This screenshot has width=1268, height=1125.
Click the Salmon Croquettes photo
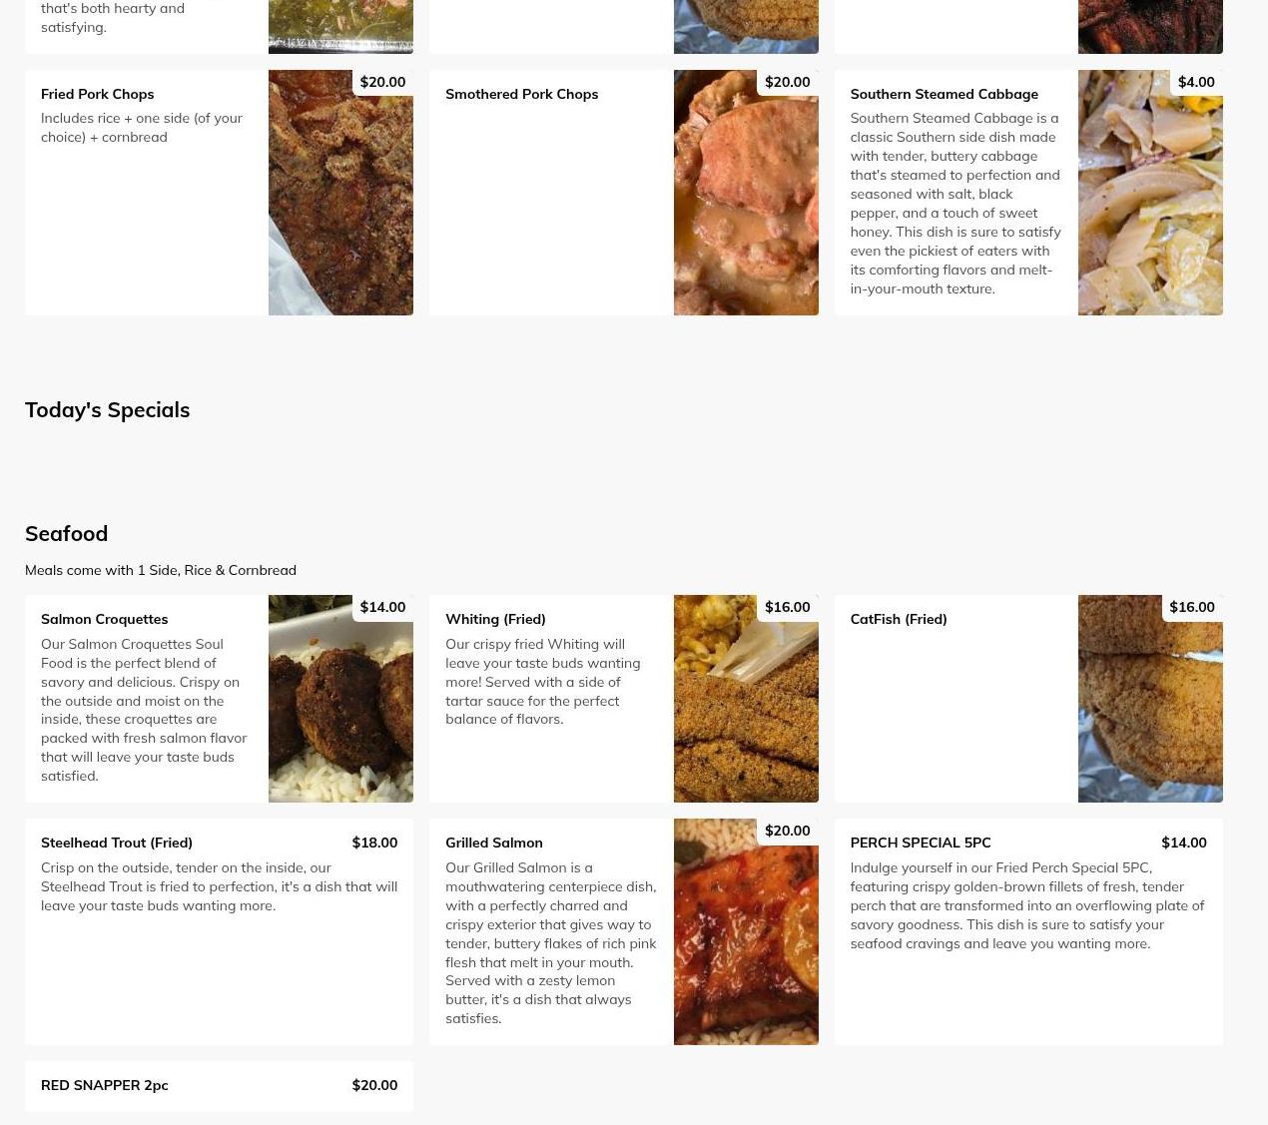pyautogui.click(x=340, y=699)
